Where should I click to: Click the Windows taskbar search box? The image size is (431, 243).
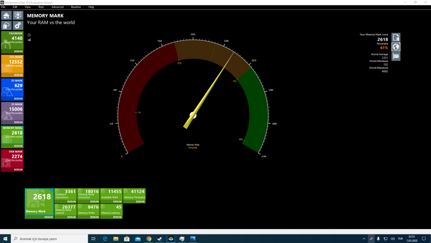click(49, 239)
